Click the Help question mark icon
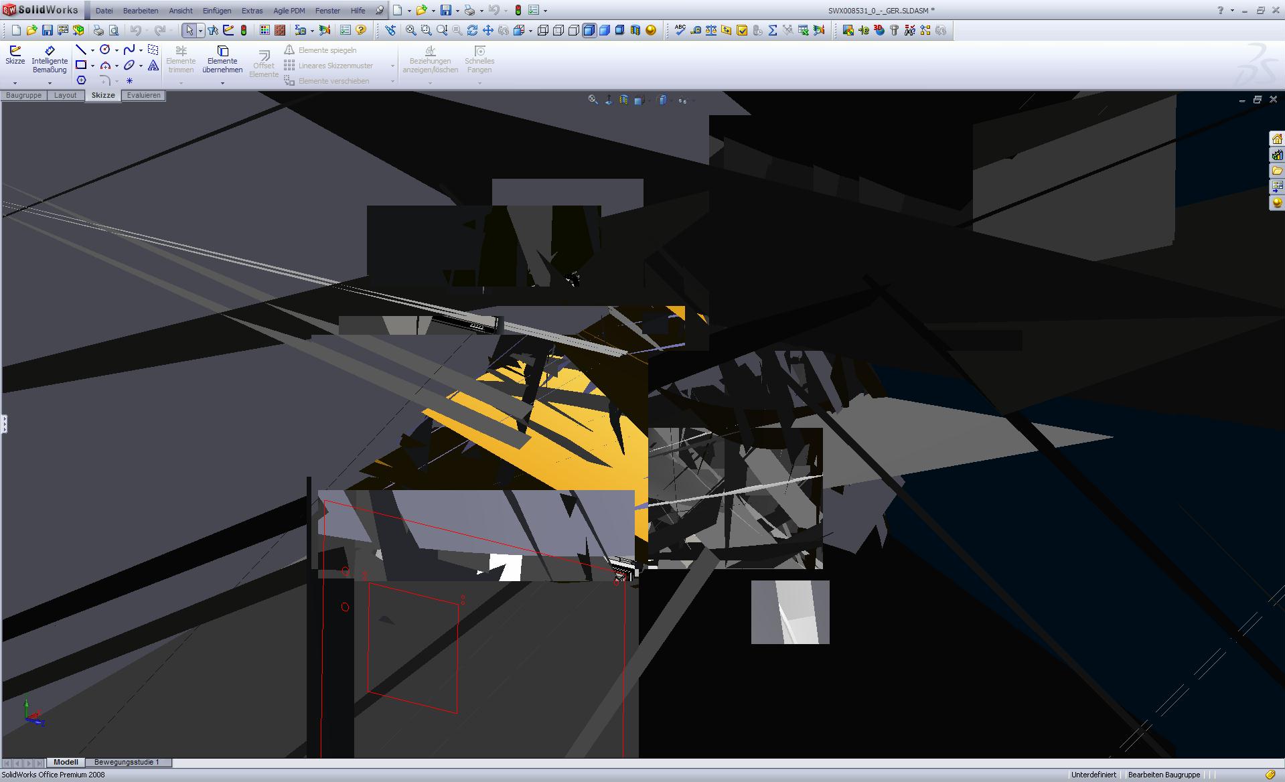 361,30
